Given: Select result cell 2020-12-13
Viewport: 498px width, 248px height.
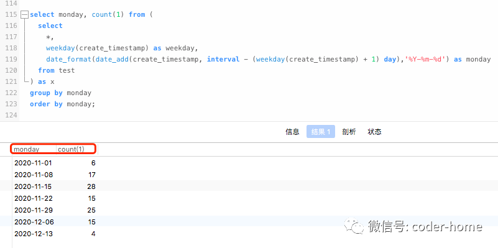Looking at the screenshot, I should [34, 234].
